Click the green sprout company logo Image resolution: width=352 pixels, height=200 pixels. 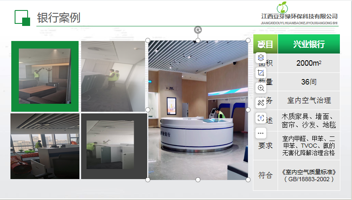[284, 7]
